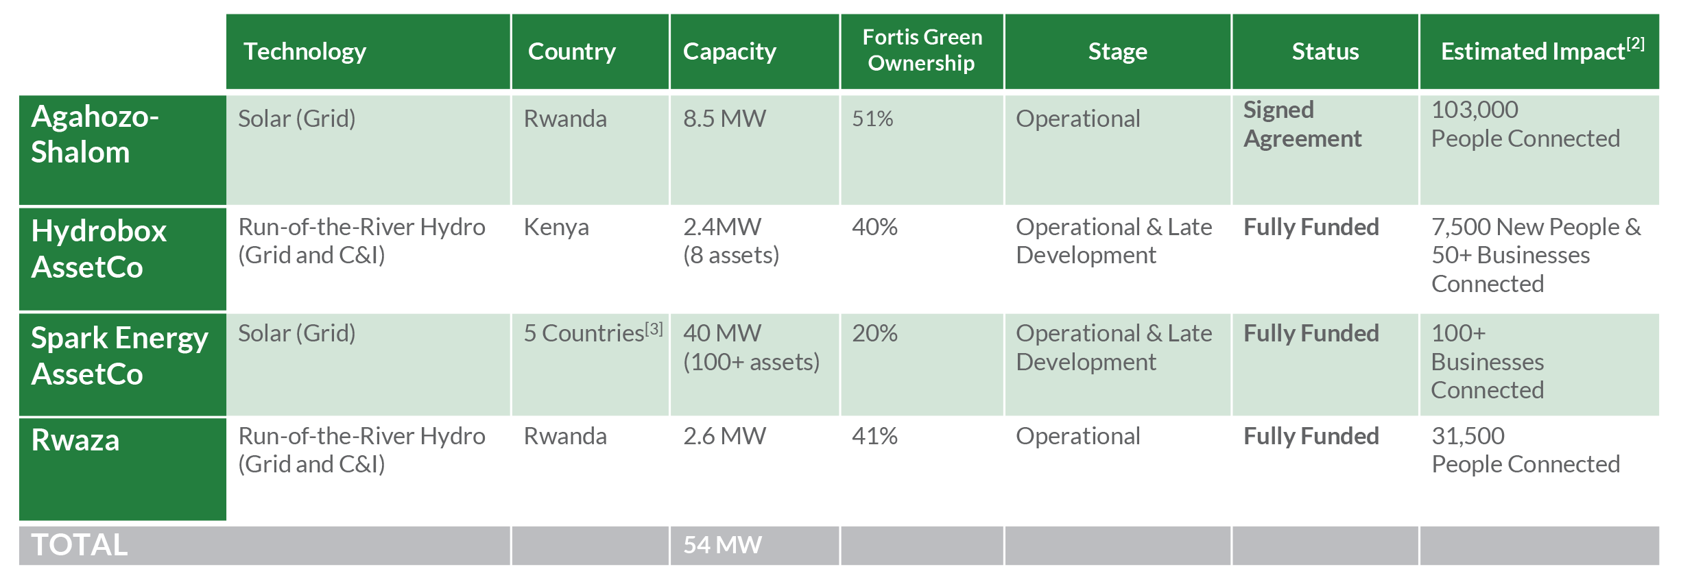Viewport: 1681px width, 580px height.
Task: Click the Fortis Green Ownership header
Action: 921,50
